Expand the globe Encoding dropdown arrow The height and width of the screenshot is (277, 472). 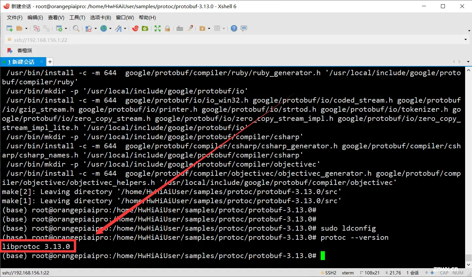[110, 28]
